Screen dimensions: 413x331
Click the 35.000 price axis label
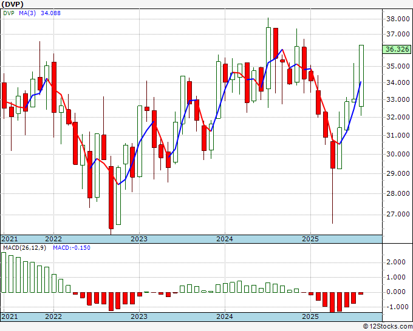(x=398, y=66)
